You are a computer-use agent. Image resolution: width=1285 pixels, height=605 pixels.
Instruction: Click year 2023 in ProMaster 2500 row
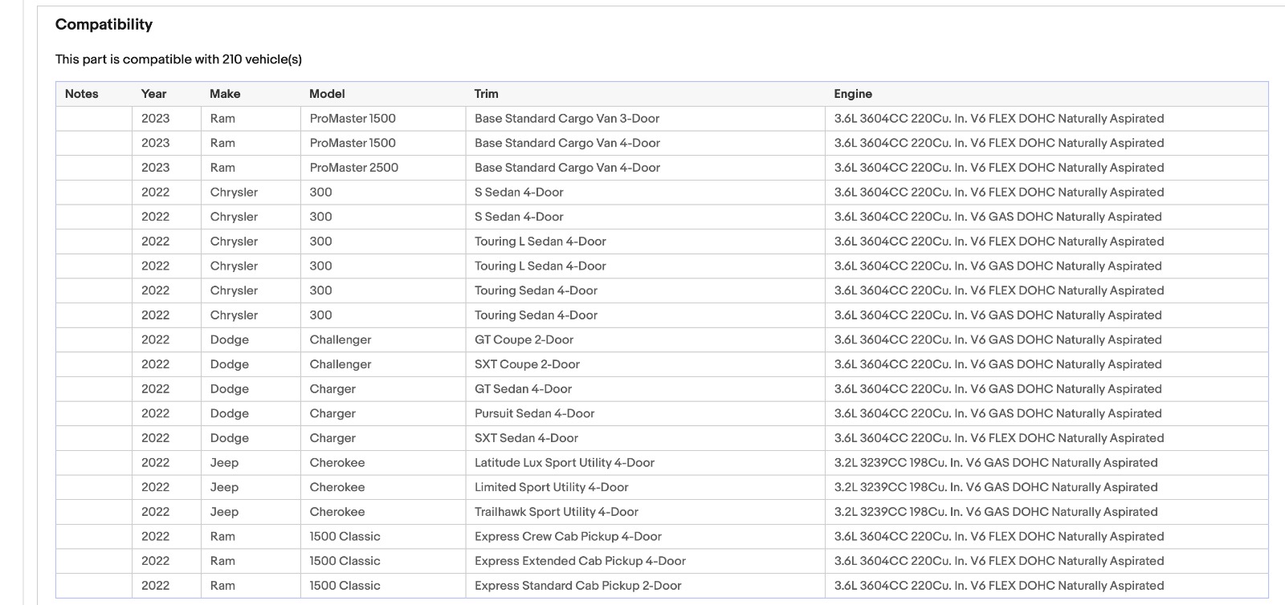(x=166, y=168)
